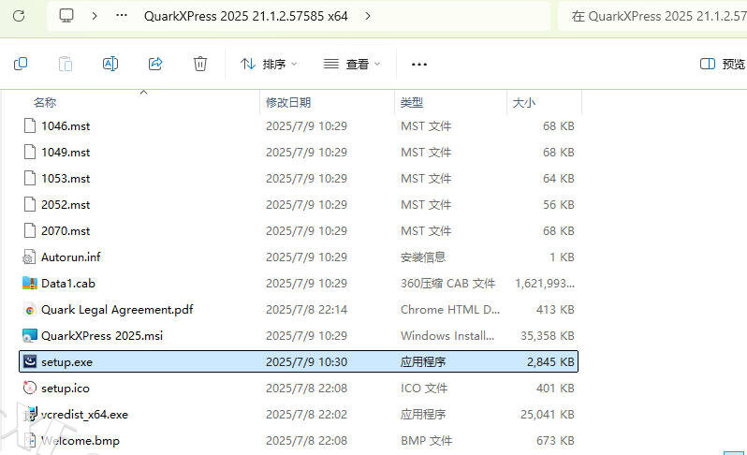Select the Autorun.inf file

point(70,257)
